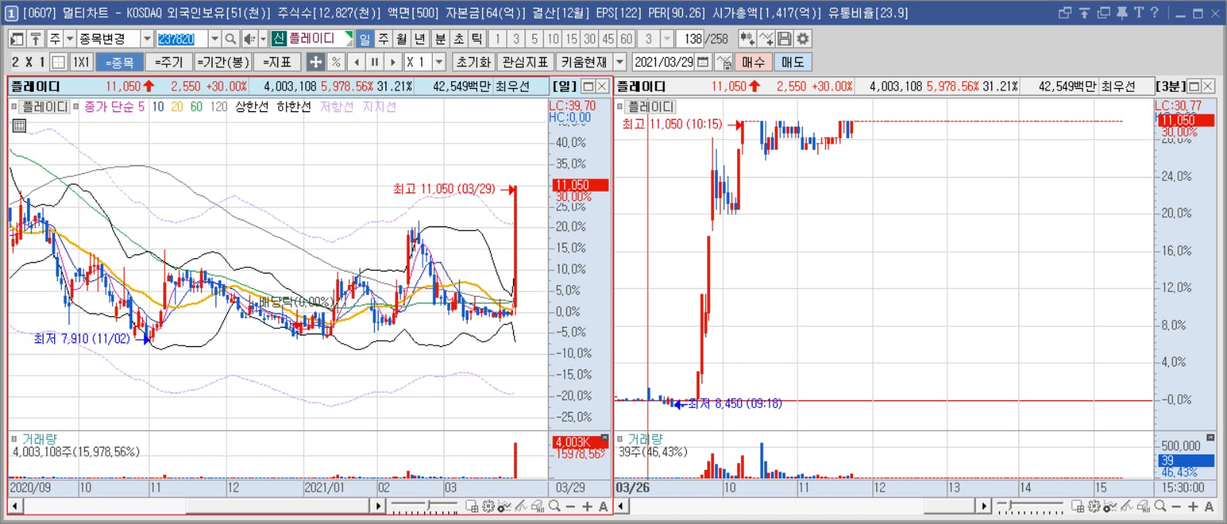Click the add candlestick chart icon
Viewport: 1227px width, 524px height.
746,39
